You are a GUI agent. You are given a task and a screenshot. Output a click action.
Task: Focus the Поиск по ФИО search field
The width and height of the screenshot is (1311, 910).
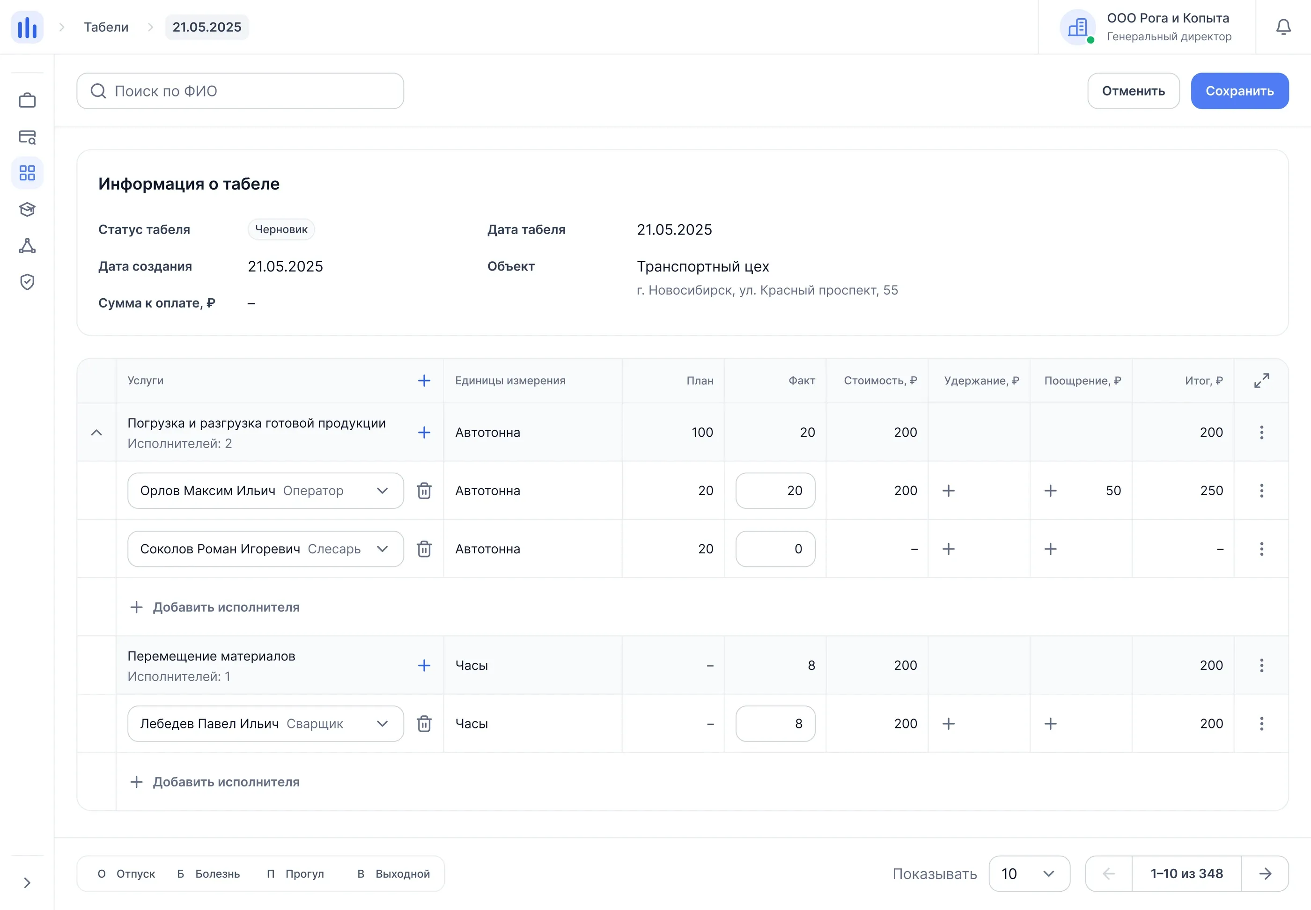click(x=240, y=91)
